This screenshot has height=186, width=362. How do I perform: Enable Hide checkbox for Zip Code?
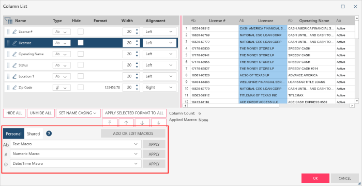(81, 88)
